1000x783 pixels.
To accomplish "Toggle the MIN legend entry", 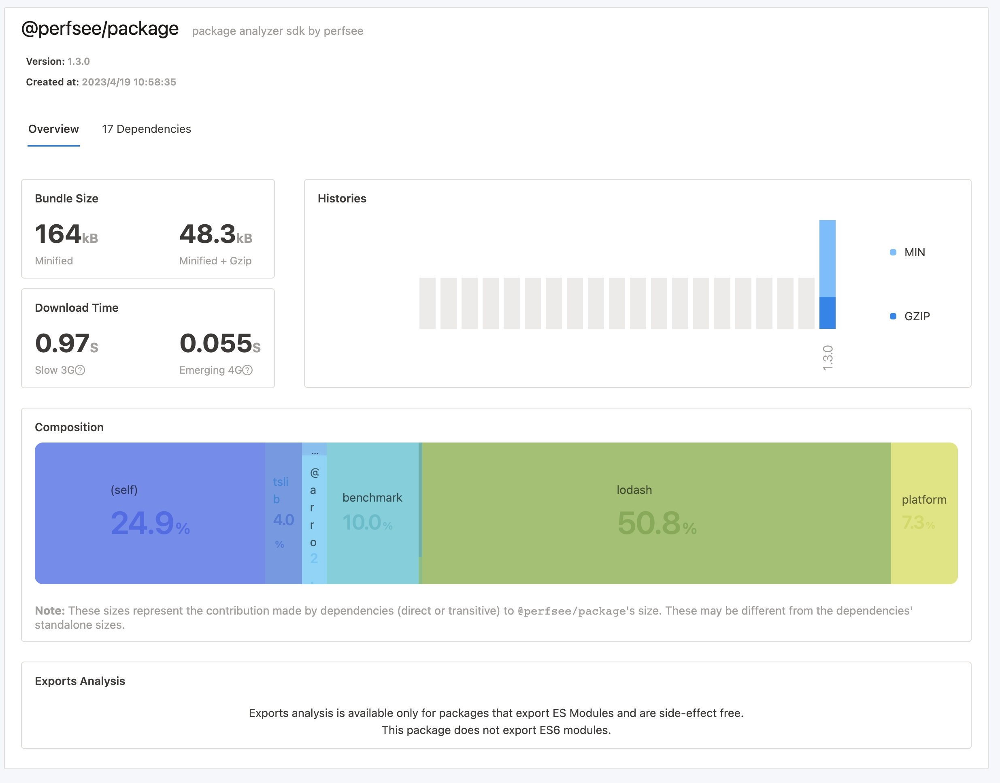I will pos(907,252).
